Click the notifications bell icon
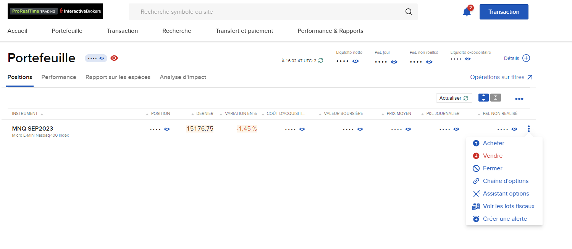The image size is (572, 249). pyautogui.click(x=466, y=12)
